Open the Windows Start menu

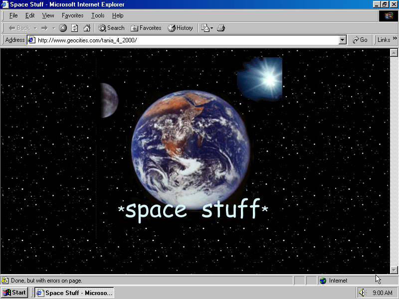point(14,293)
